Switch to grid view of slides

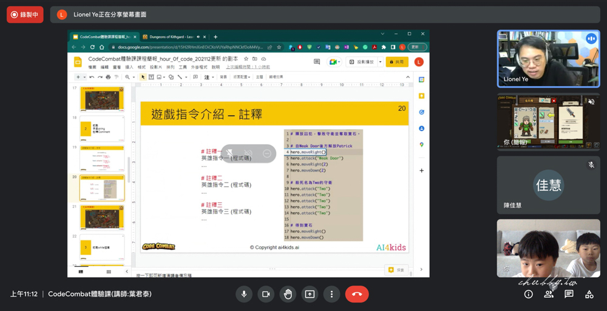(109, 272)
